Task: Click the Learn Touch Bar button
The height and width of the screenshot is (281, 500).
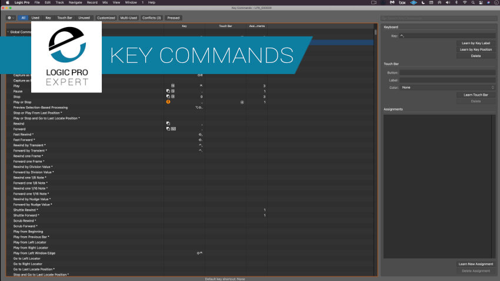Action: point(476,95)
